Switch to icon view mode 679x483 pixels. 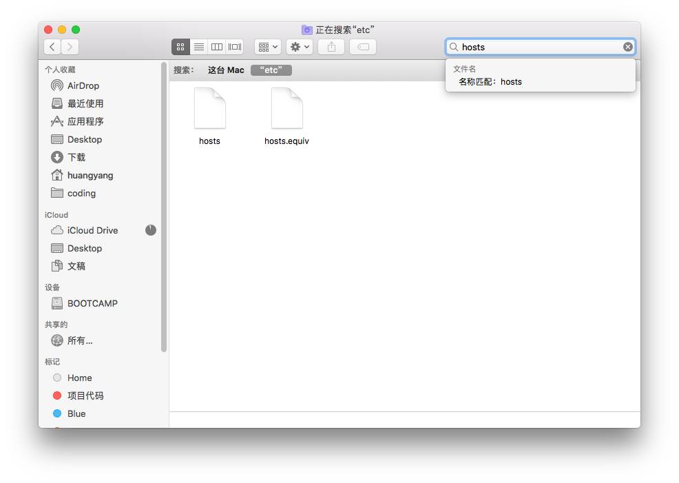[180, 47]
